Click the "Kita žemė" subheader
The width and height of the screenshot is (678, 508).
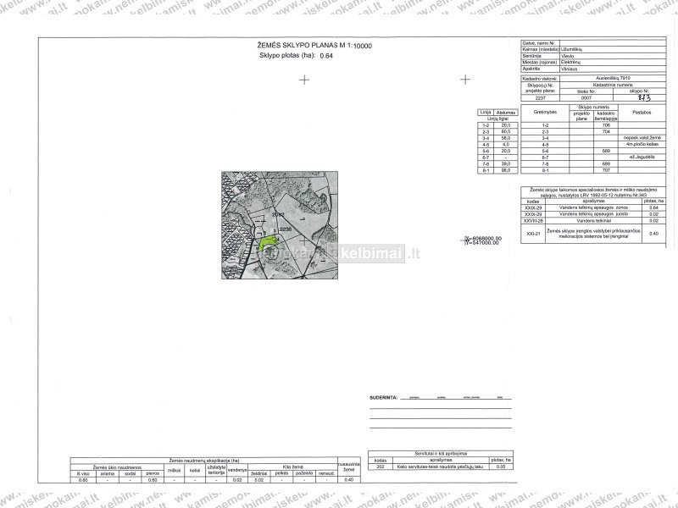pos(292,467)
